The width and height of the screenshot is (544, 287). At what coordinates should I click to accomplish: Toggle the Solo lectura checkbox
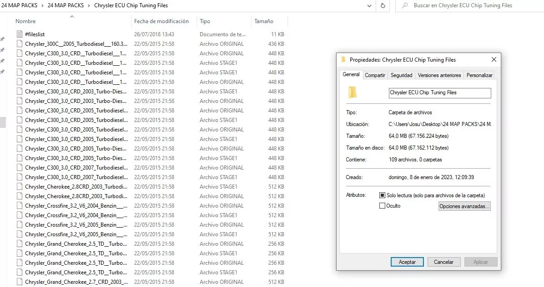pos(383,195)
